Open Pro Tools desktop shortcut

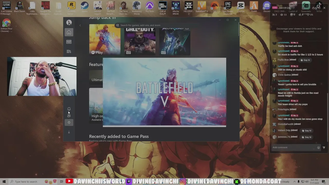150,7
